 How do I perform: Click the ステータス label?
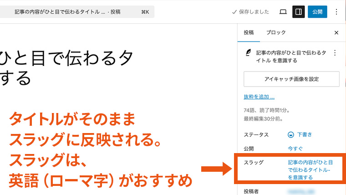[256, 135]
